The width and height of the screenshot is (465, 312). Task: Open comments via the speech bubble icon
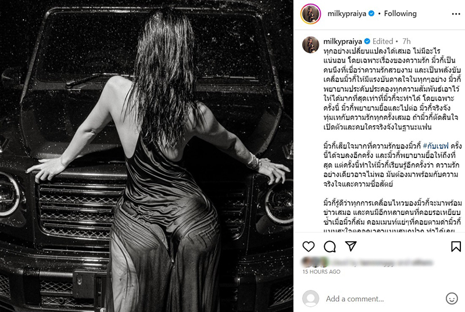(x=330, y=246)
